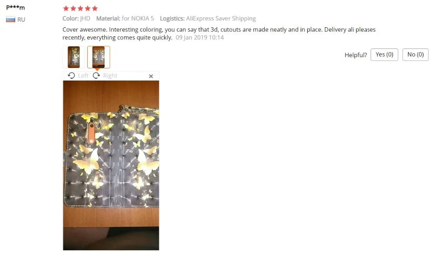The image size is (434, 255).
Task: Click the first red rating star
Action: pyautogui.click(x=66, y=9)
